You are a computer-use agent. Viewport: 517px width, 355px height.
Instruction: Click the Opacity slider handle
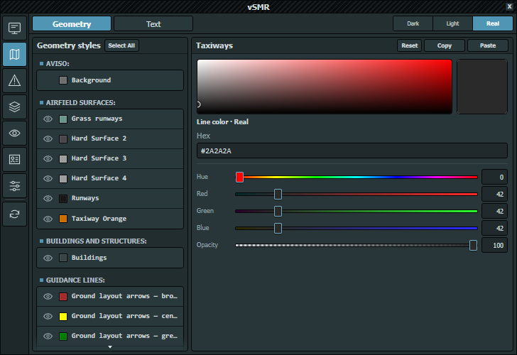(473, 245)
